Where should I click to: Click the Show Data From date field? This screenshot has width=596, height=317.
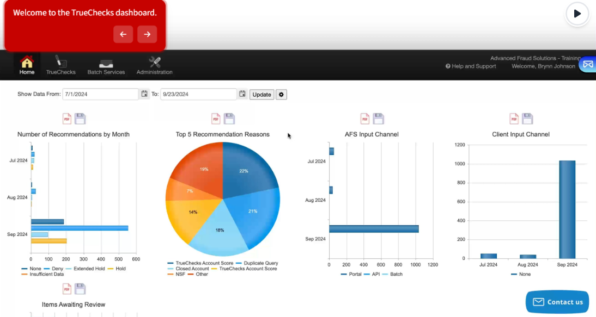100,94
